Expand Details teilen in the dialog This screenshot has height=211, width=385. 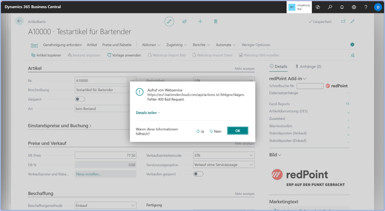tap(148, 113)
